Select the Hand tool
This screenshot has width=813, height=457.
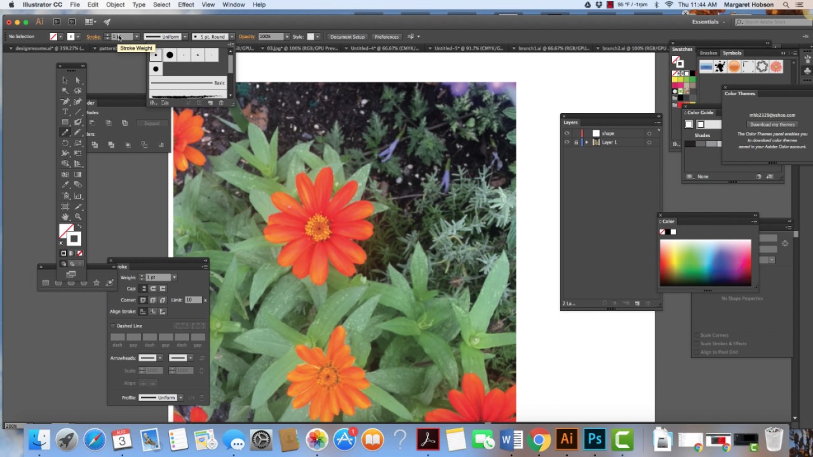pyautogui.click(x=65, y=217)
